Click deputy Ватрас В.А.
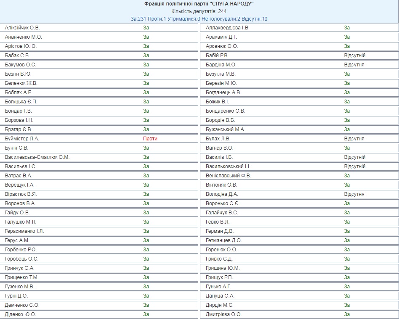The width and height of the screenshot is (399, 319). [x=19, y=176]
